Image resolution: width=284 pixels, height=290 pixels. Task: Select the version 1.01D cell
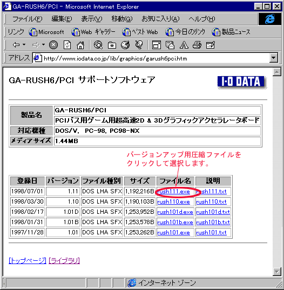point(63,212)
